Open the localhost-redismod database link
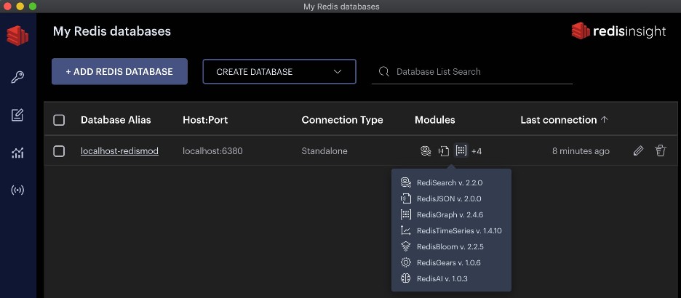This screenshot has width=681, height=298. tap(119, 151)
